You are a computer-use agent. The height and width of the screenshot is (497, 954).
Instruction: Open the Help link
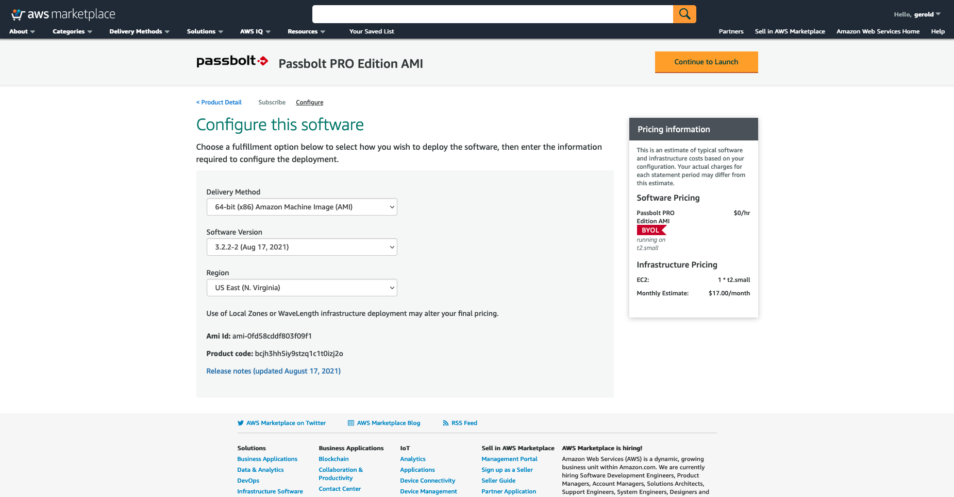938,31
